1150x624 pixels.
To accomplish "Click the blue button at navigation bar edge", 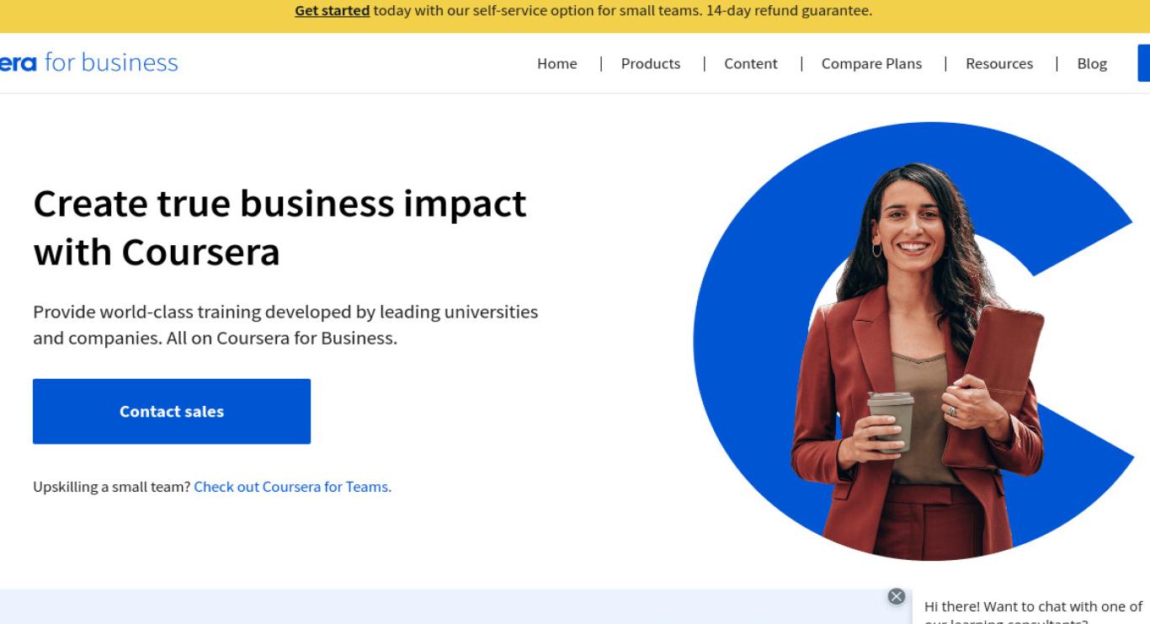I will coord(1144,63).
